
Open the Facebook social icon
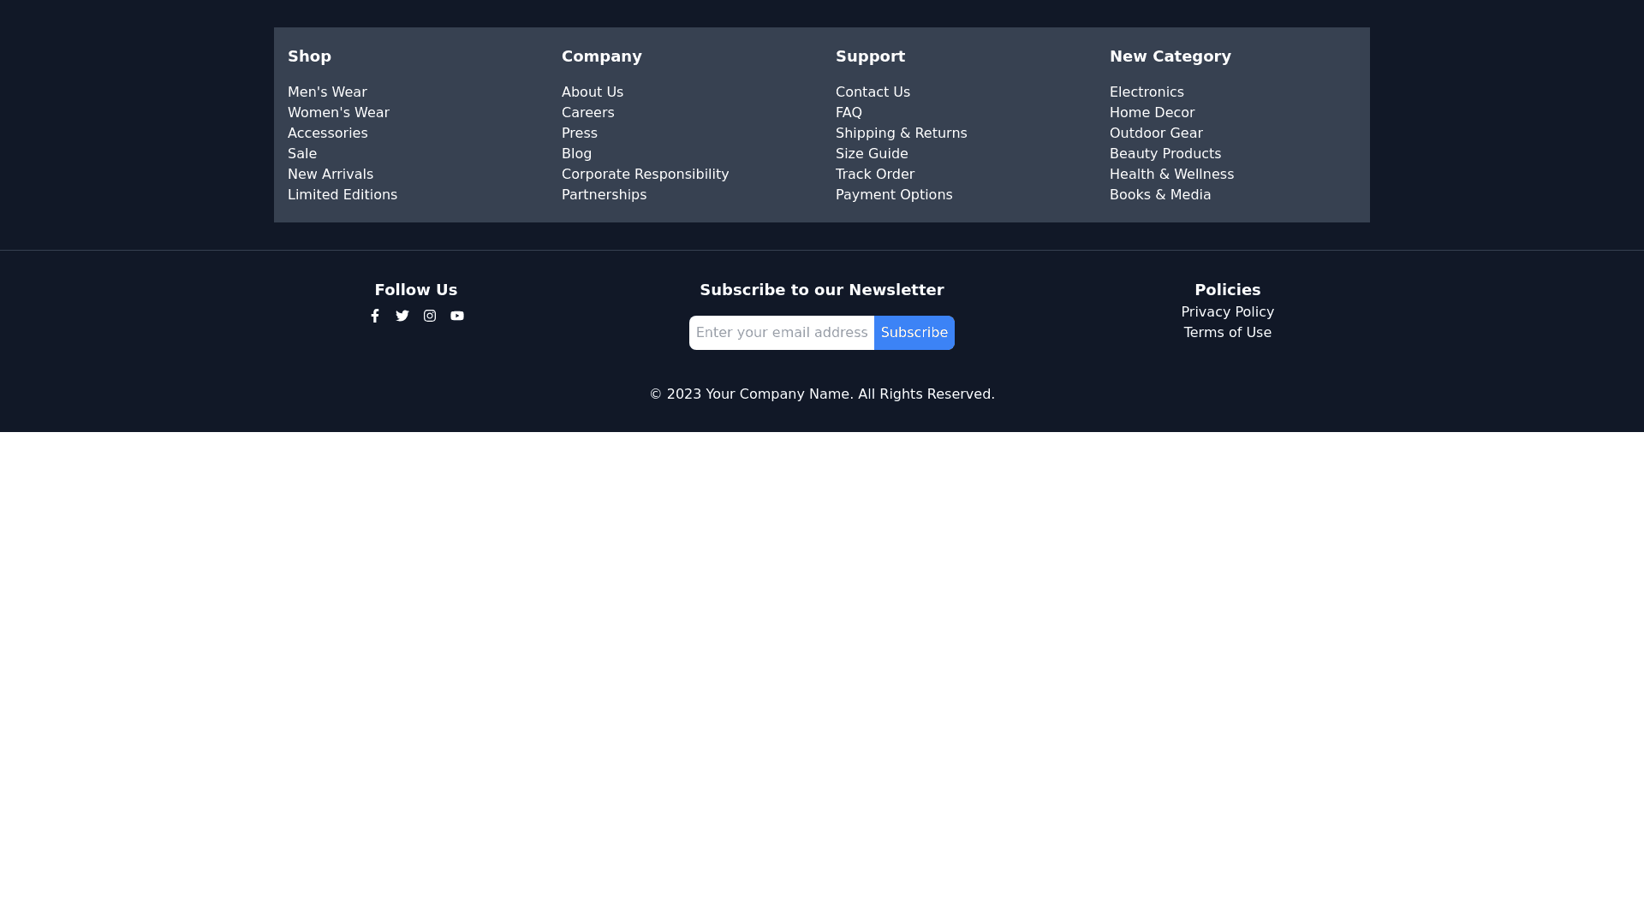(375, 317)
